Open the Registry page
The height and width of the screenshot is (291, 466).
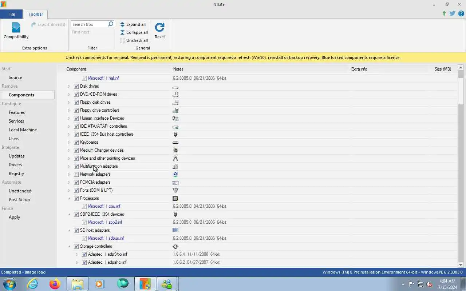point(16,174)
